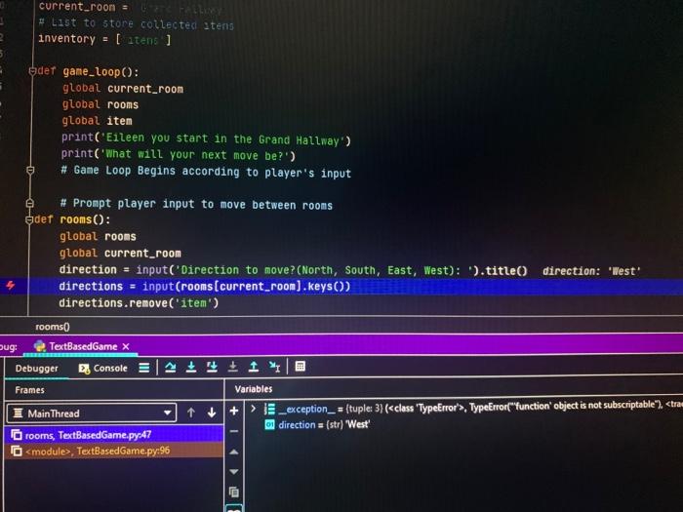This screenshot has width=683, height=512.
Task: Open the MainThread thread dropdown
Action: (92, 413)
